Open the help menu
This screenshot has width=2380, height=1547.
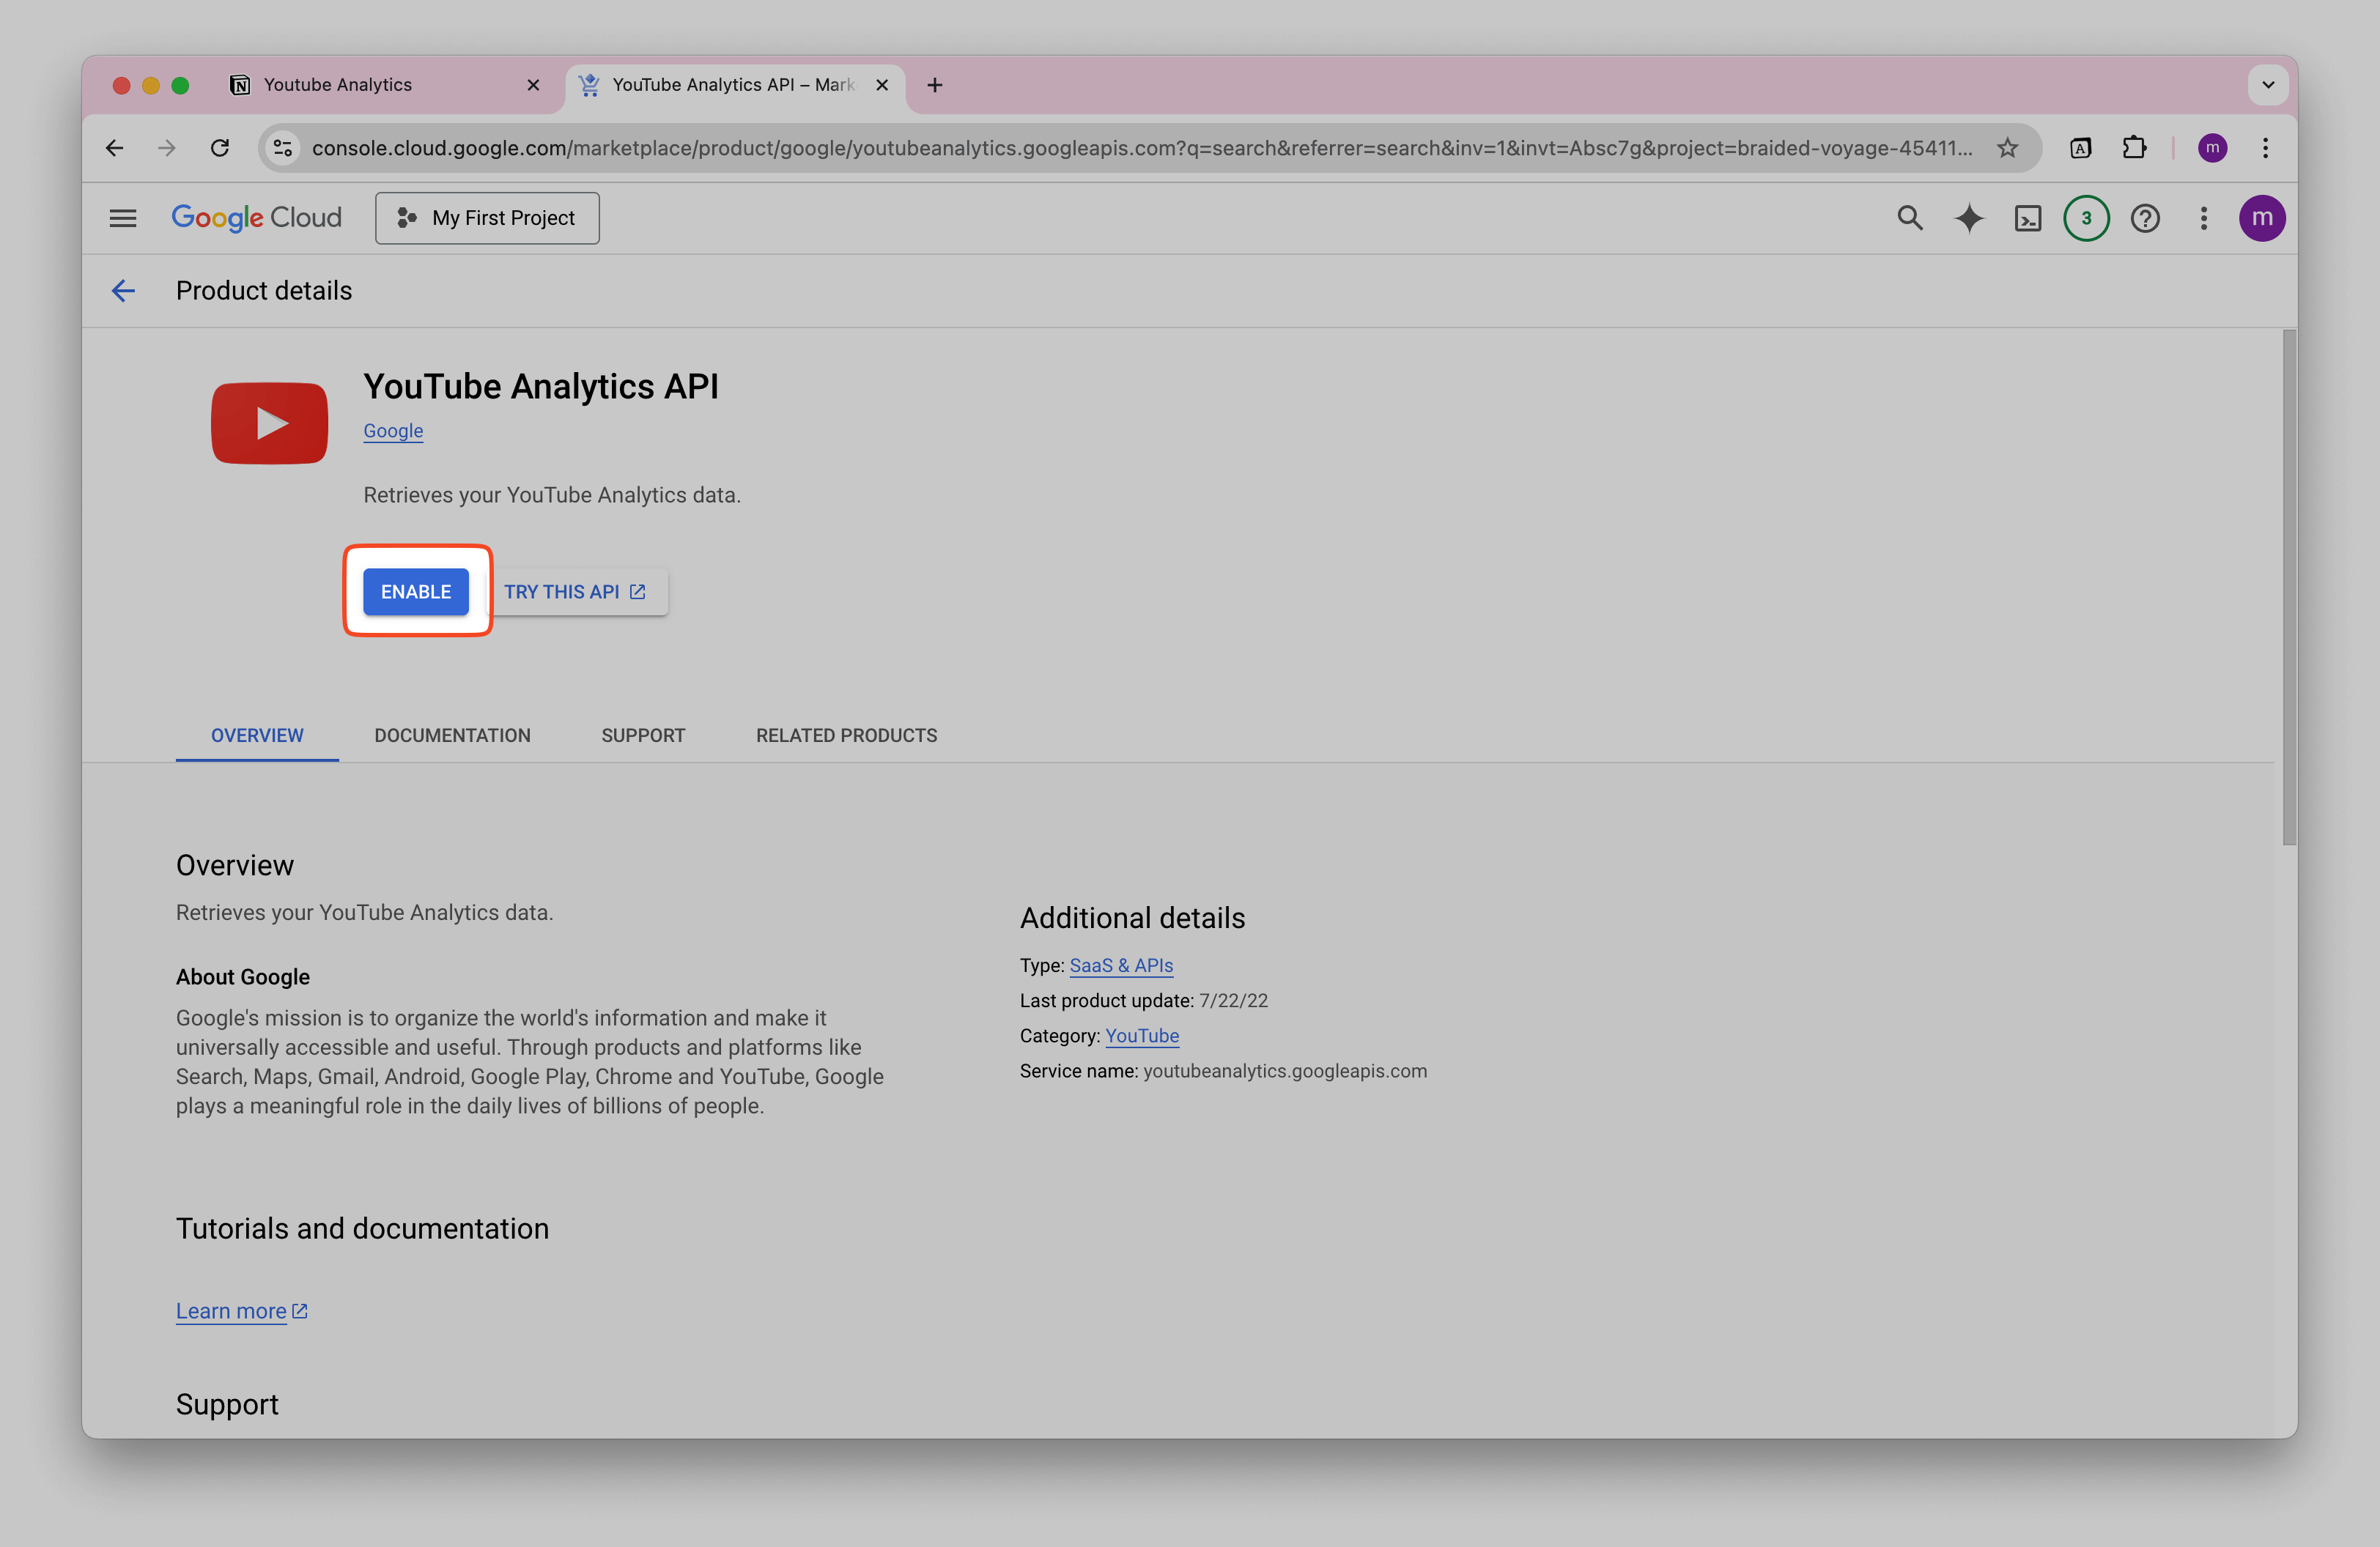pyautogui.click(x=2146, y=218)
